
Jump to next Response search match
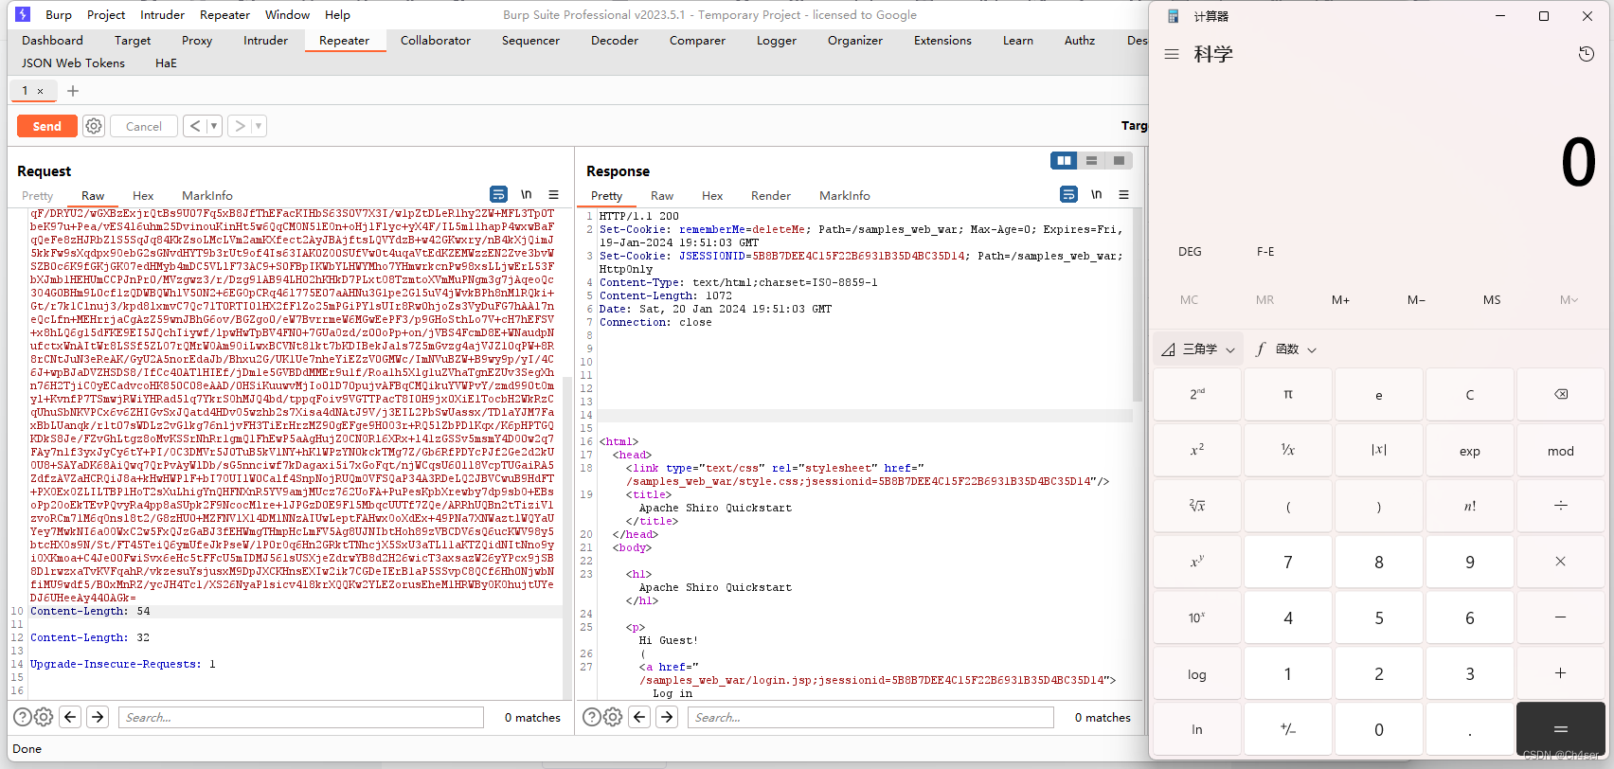(667, 717)
